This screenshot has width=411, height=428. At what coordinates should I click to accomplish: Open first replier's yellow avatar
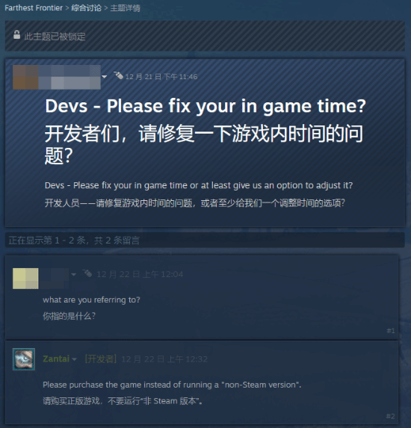coord(25,279)
